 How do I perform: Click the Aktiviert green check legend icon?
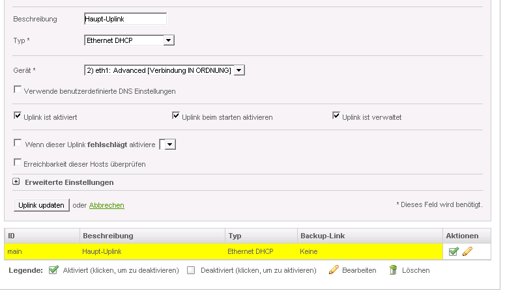pyautogui.click(x=53, y=270)
